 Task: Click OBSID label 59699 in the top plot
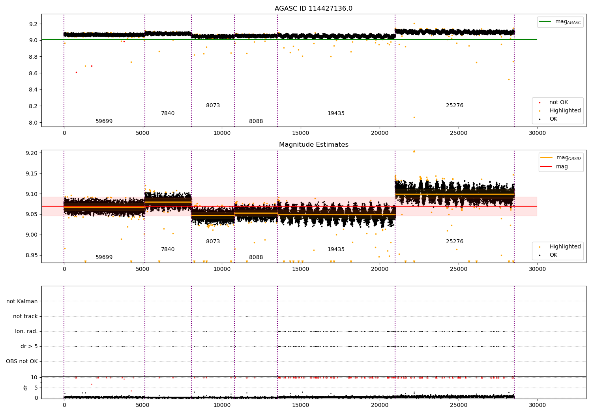(x=104, y=121)
